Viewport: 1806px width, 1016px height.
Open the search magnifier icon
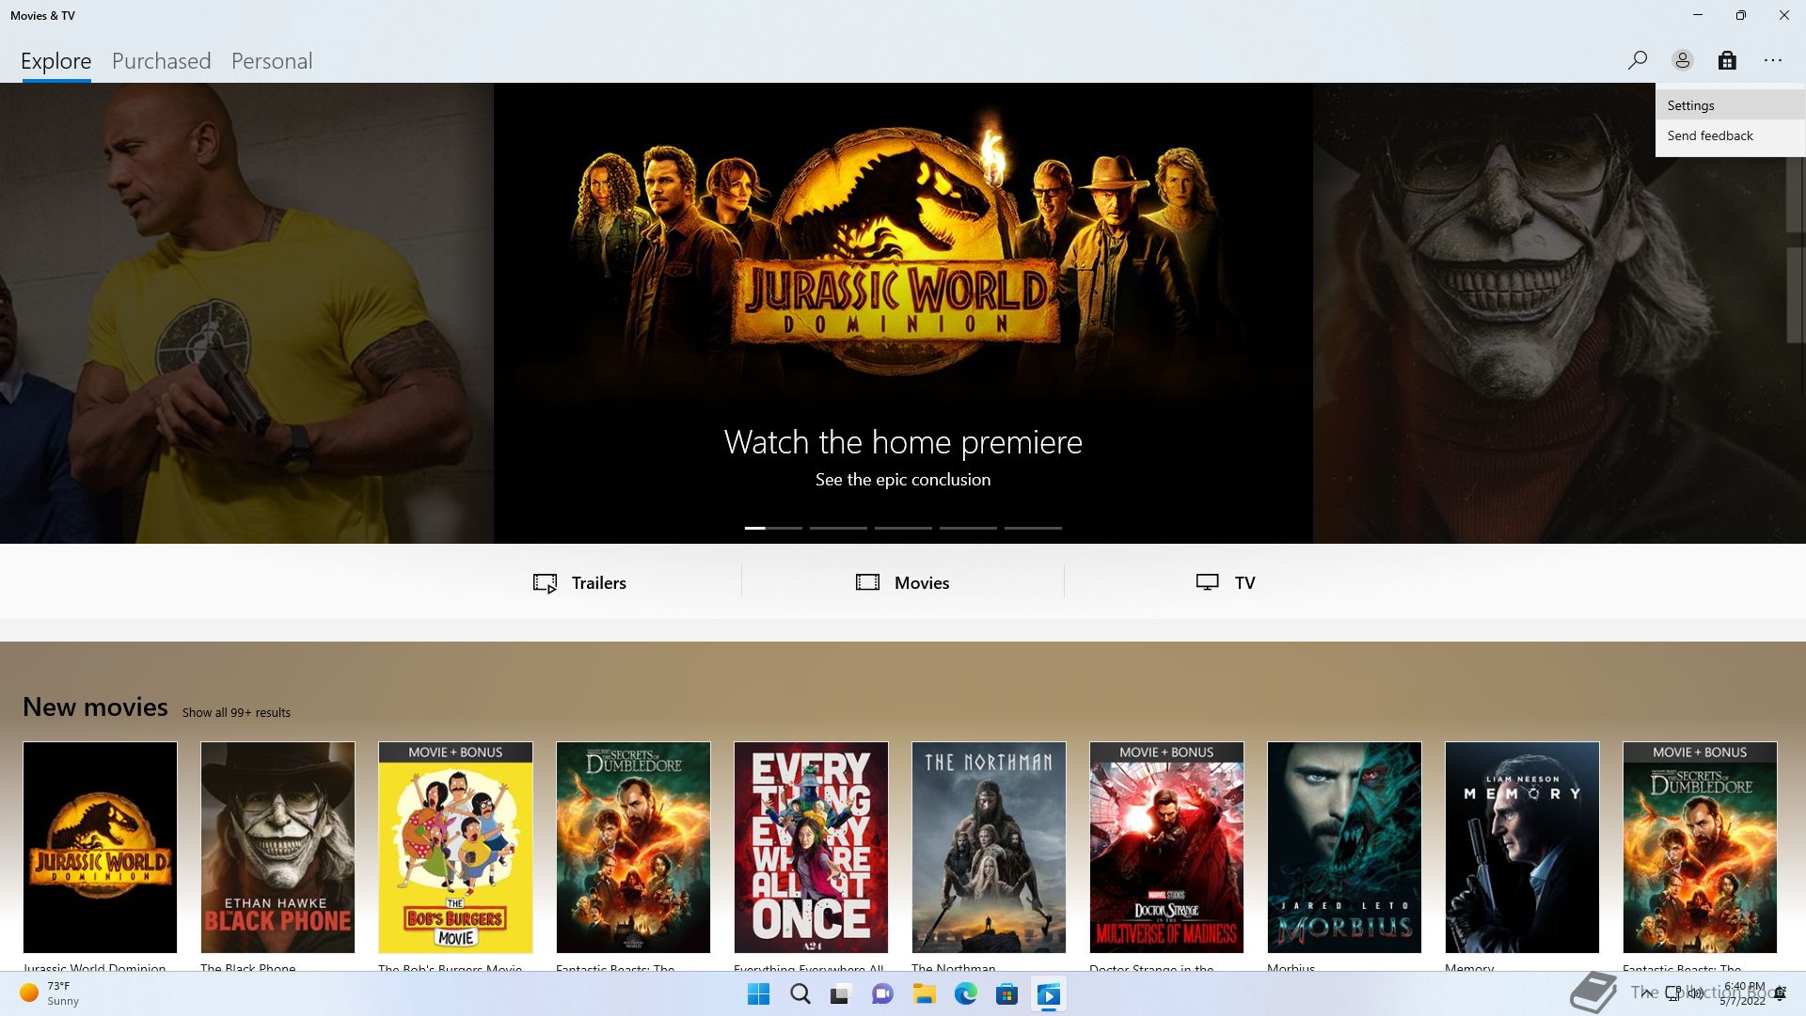point(1637,60)
